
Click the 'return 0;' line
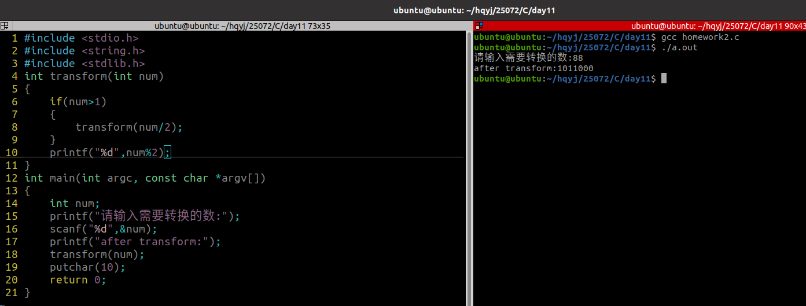78,280
